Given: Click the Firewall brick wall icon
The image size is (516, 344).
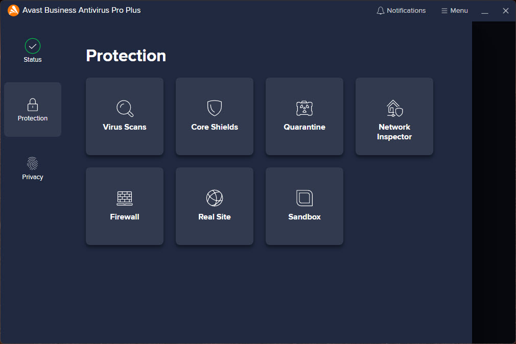Looking at the screenshot, I should (125, 198).
